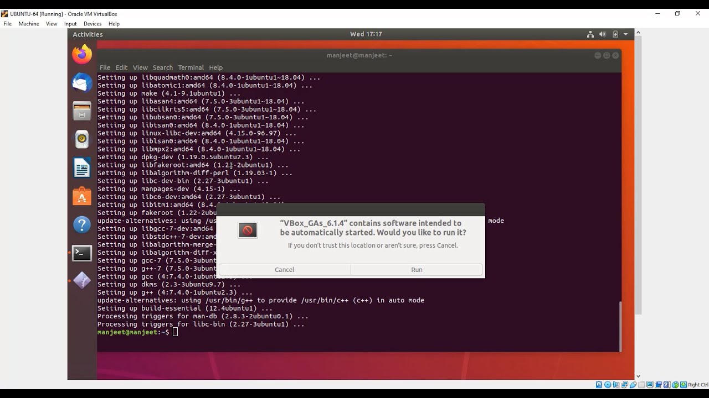Click VirtualBox display status icon
The width and height of the screenshot is (709, 398).
[650, 385]
